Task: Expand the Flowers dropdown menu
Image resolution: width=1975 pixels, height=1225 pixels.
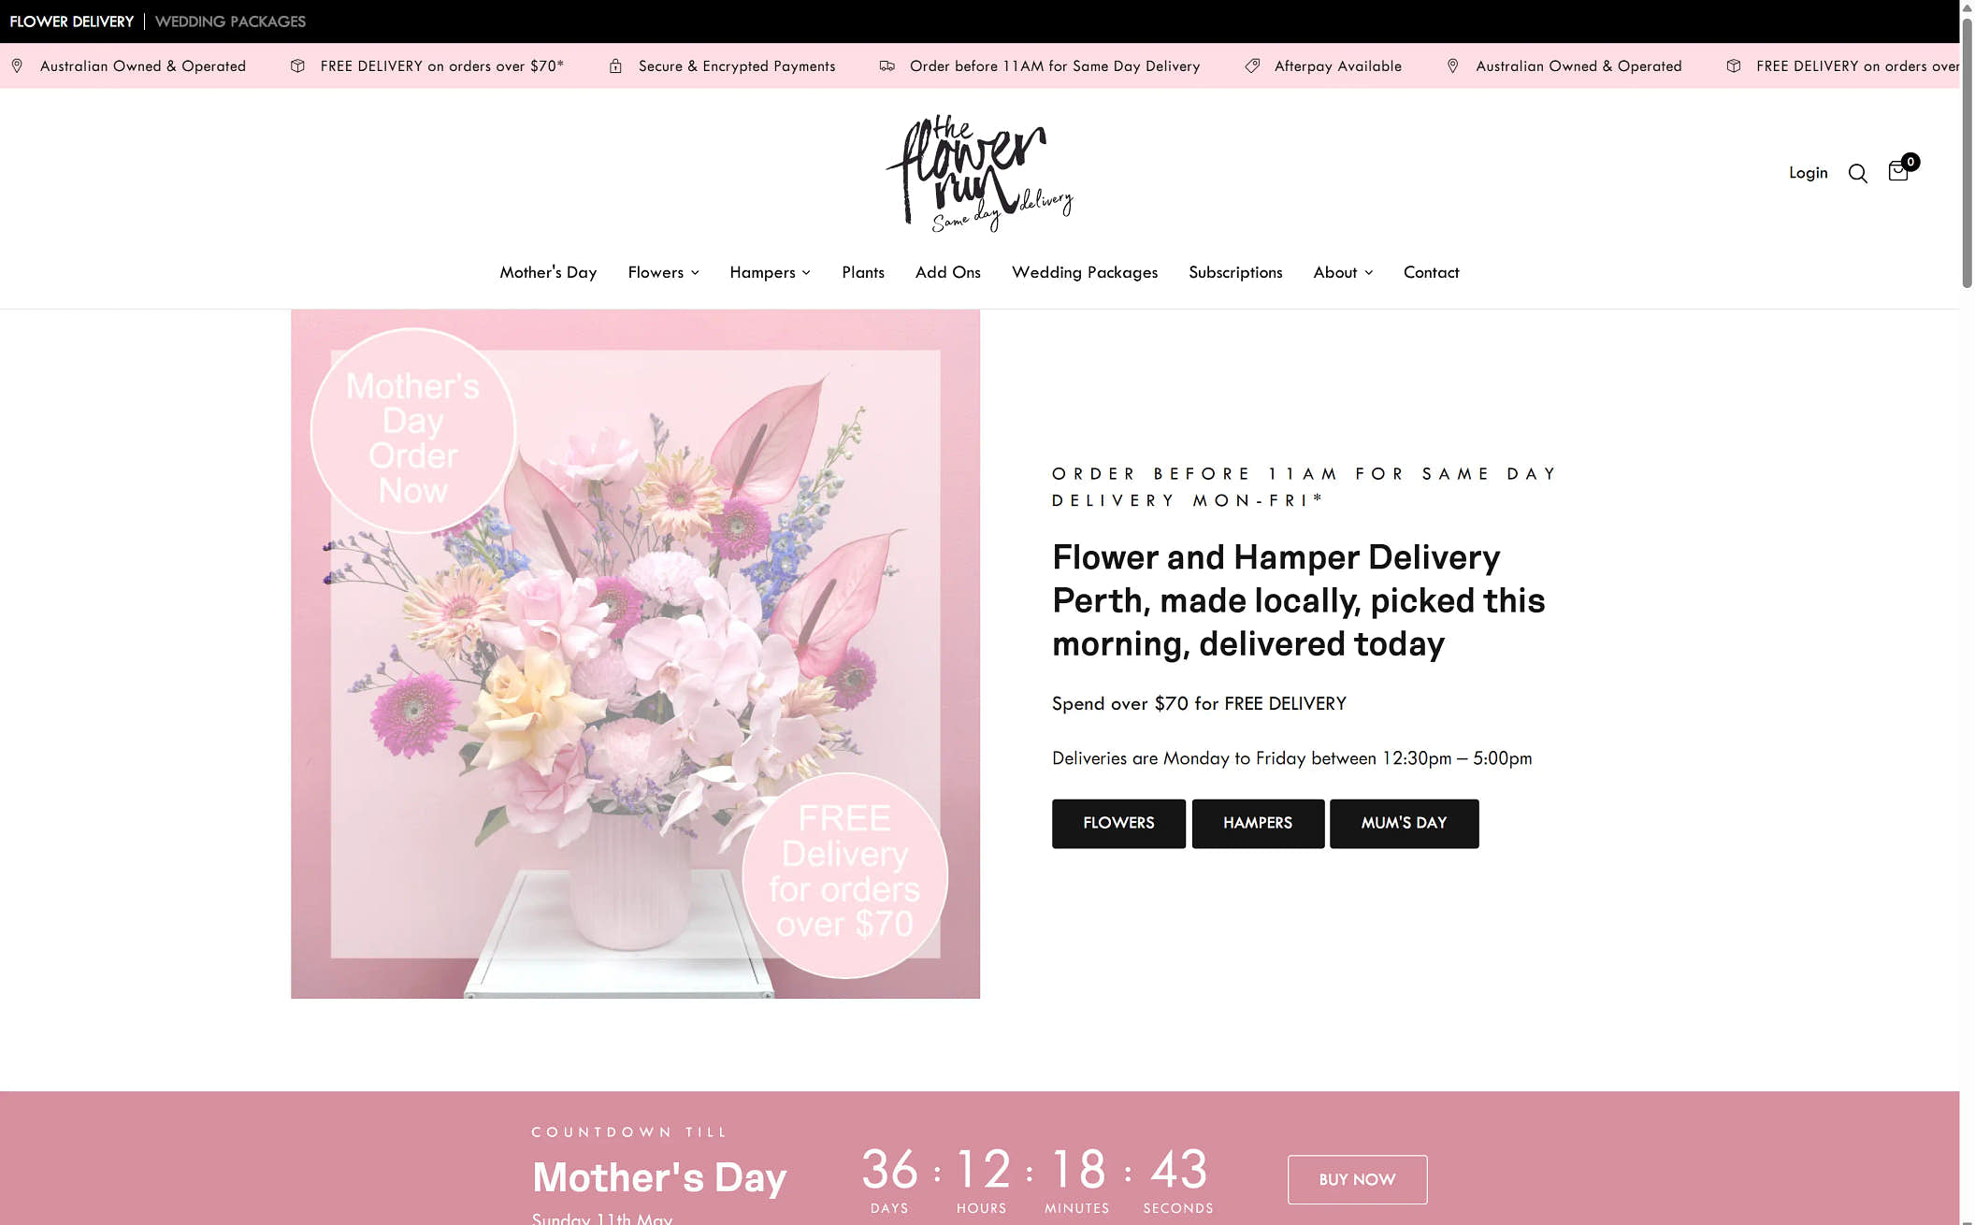Action: [x=663, y=272]
